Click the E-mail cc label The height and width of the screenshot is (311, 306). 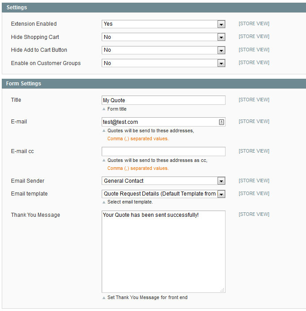coord(23,151)
